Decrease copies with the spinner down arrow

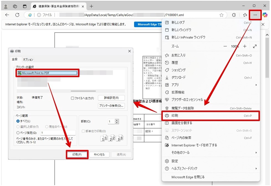click(x=117, y=123)
